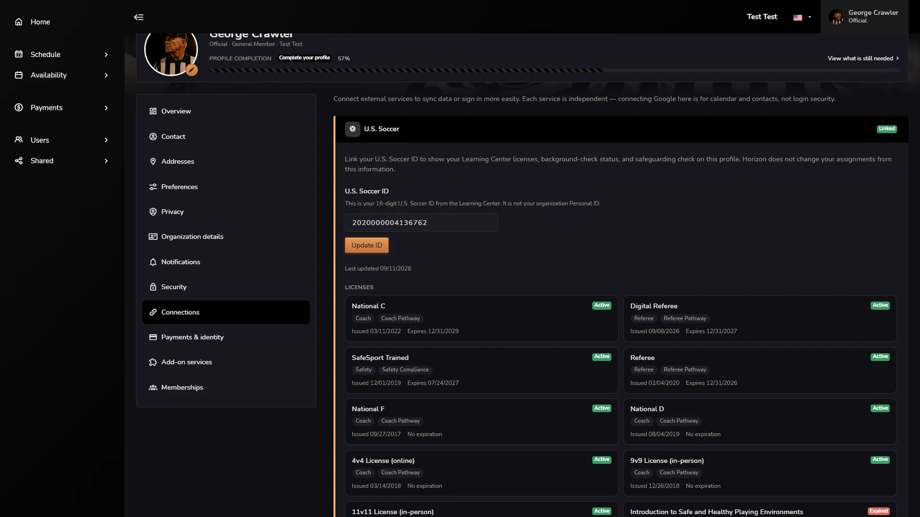This screenshot has height=517, width=920.
Task: Click the Schedule calendar icon
Action: point(18,54)
